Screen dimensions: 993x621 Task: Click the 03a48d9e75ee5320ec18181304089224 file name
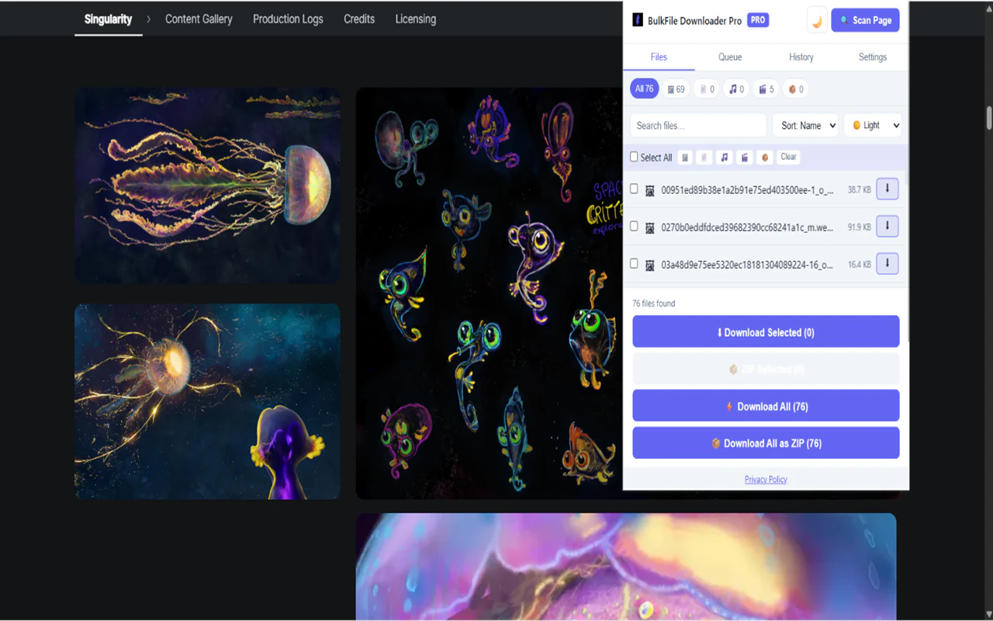click(x=748, y=264)
